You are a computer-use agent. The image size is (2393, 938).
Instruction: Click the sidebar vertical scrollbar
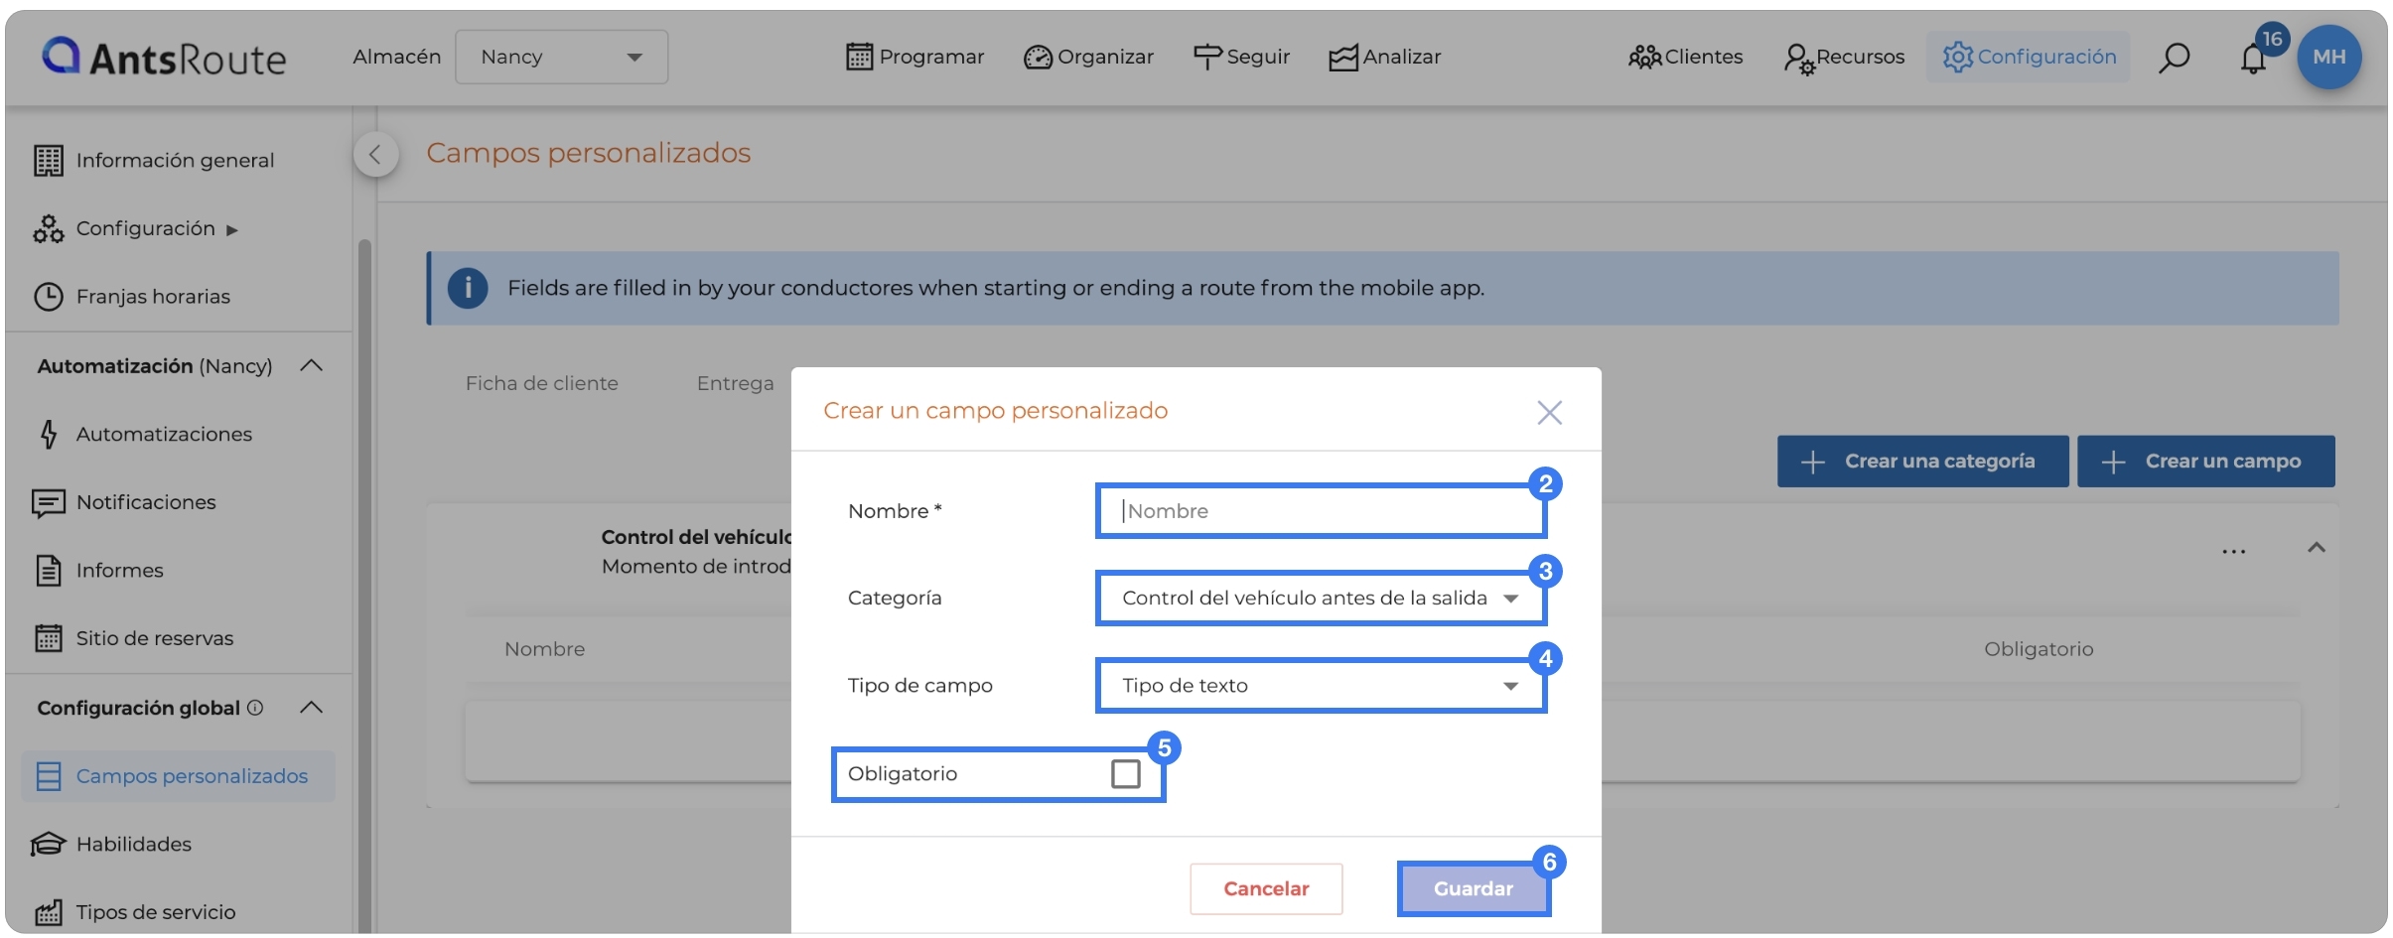click(x=364, y=586)
